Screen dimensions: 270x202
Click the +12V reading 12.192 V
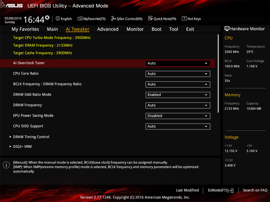(231, 151)
